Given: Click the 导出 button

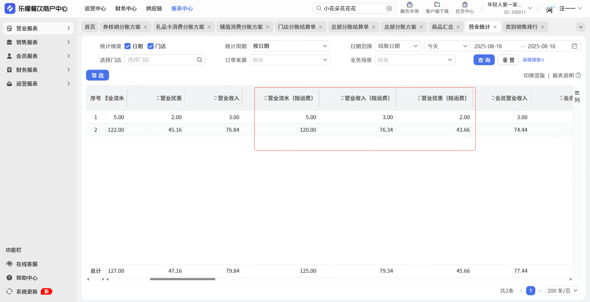Looking at the screenshot, I should tap(97, 75).
